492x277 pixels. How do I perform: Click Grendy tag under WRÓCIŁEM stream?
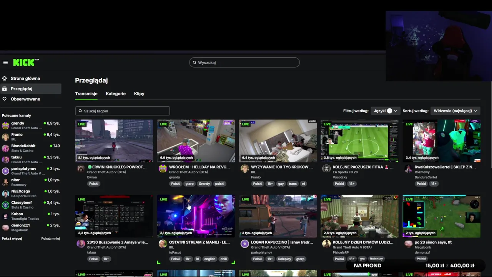tap(204, 184)
